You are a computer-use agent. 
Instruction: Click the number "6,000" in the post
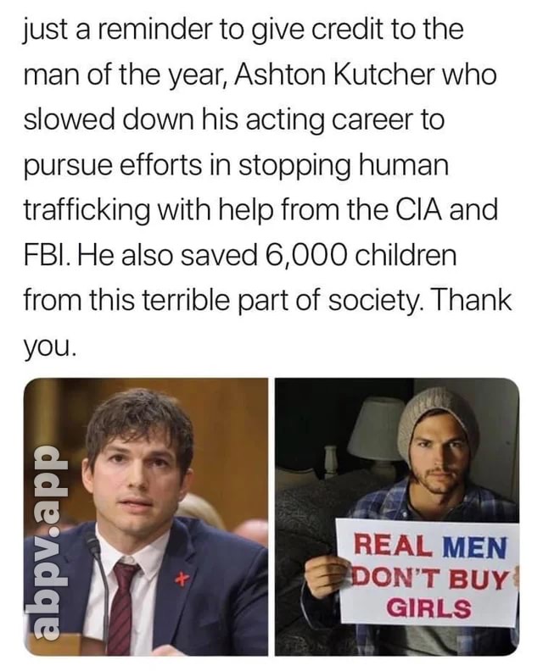pyautogui.click(x=305, y=256)
